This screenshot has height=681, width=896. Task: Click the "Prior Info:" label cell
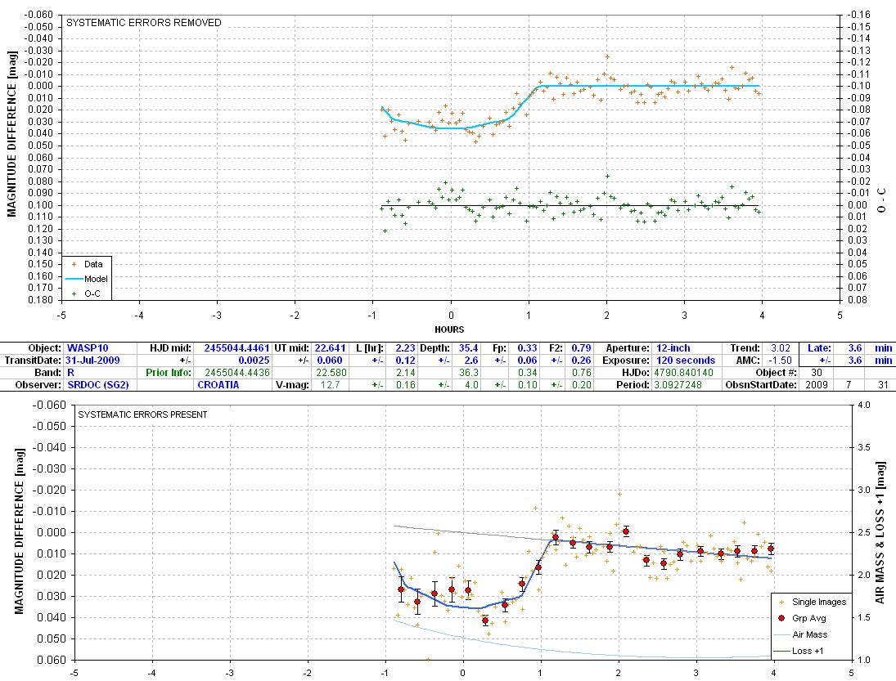(x=168, y=373)
